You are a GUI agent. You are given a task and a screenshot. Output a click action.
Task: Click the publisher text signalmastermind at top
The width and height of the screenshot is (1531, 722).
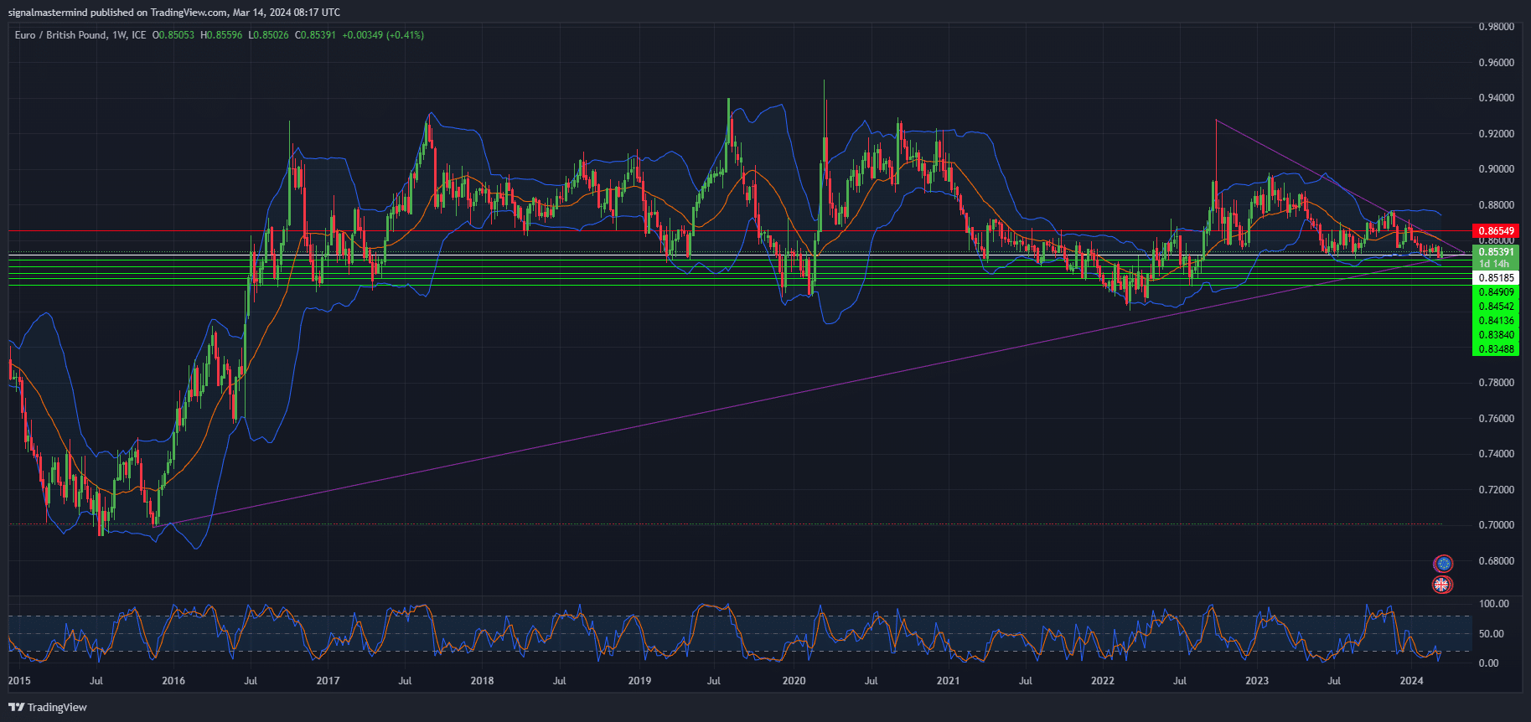point(48,13)
